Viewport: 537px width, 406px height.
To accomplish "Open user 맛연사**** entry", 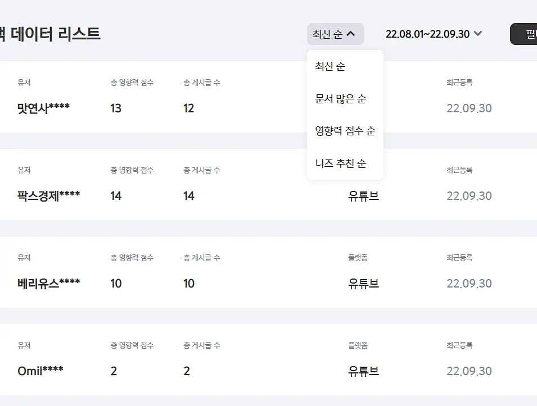I will pos(43,108).
